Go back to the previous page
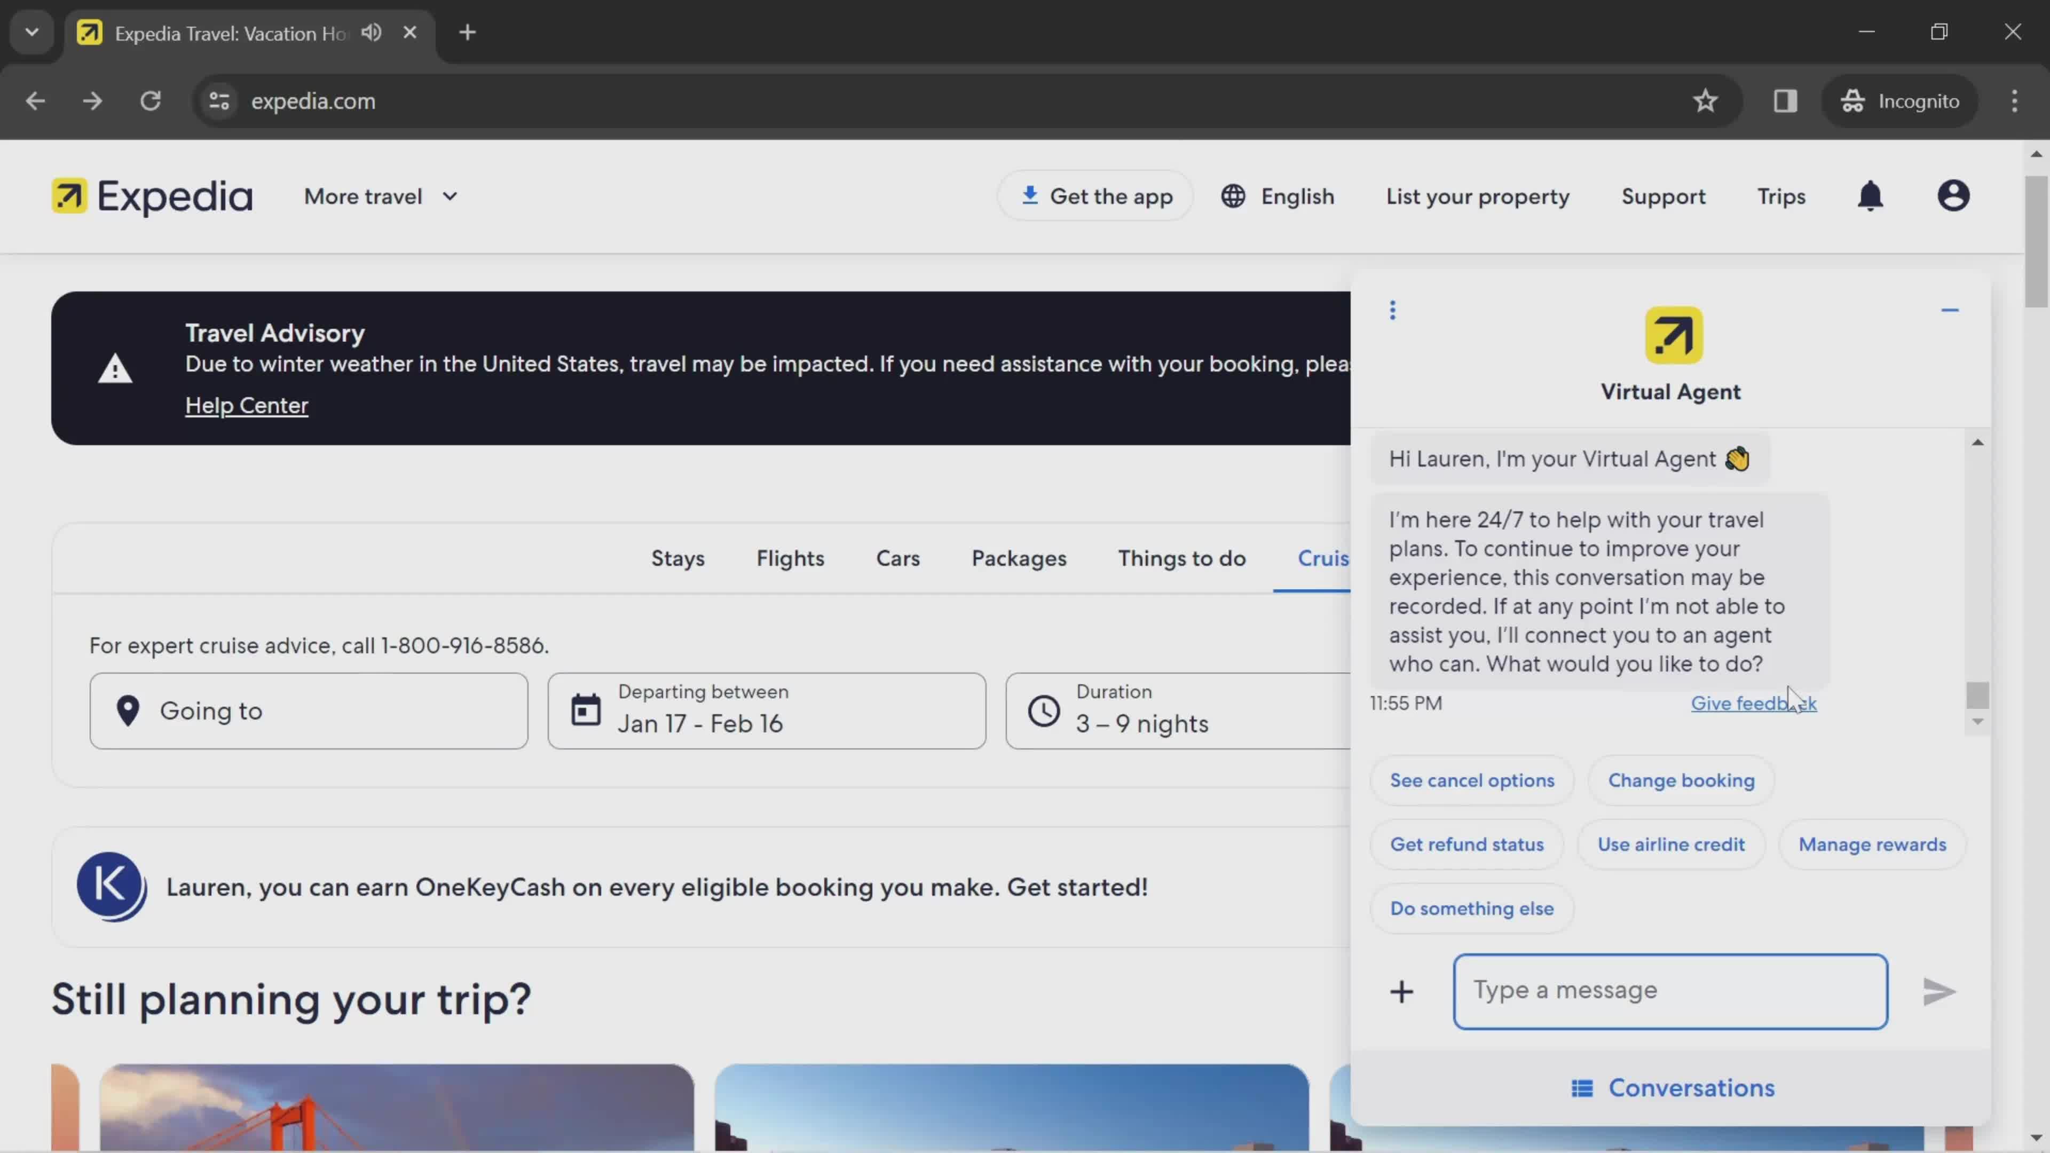 35,101
